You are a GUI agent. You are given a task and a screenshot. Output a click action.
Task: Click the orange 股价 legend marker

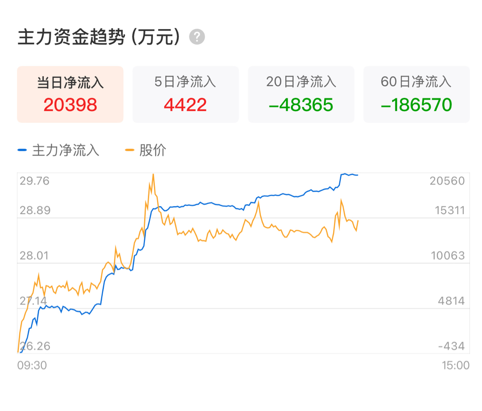pyautogui.click(x=129, y=150)
